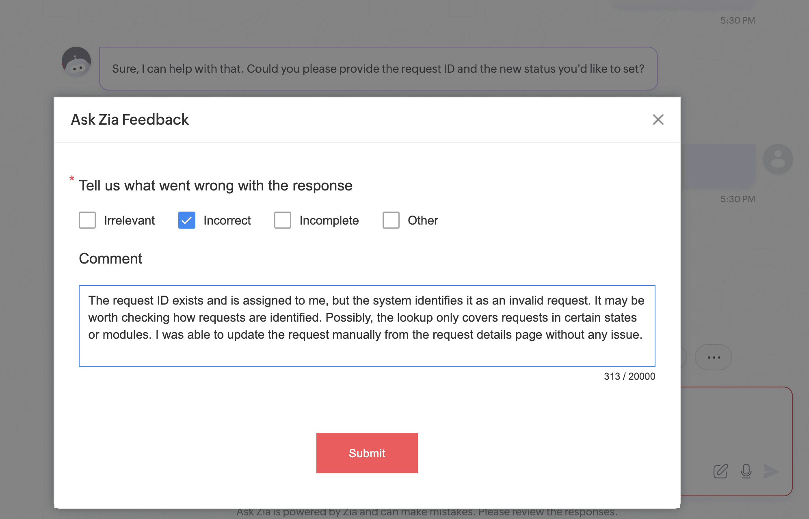Click the 313 / 20000 character counter

[629, 376]
